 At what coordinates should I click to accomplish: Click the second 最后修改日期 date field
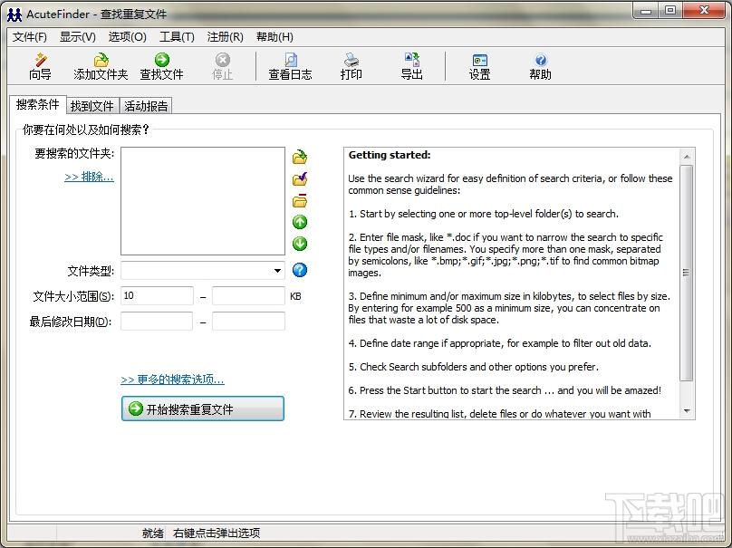tap(248, 322)
